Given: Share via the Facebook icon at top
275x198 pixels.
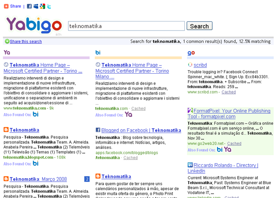Looking at the screenshot, I should point(29,6).
